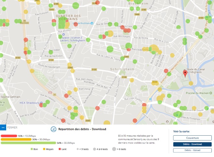Click the FERMER label to close the panel

(12, 128)
